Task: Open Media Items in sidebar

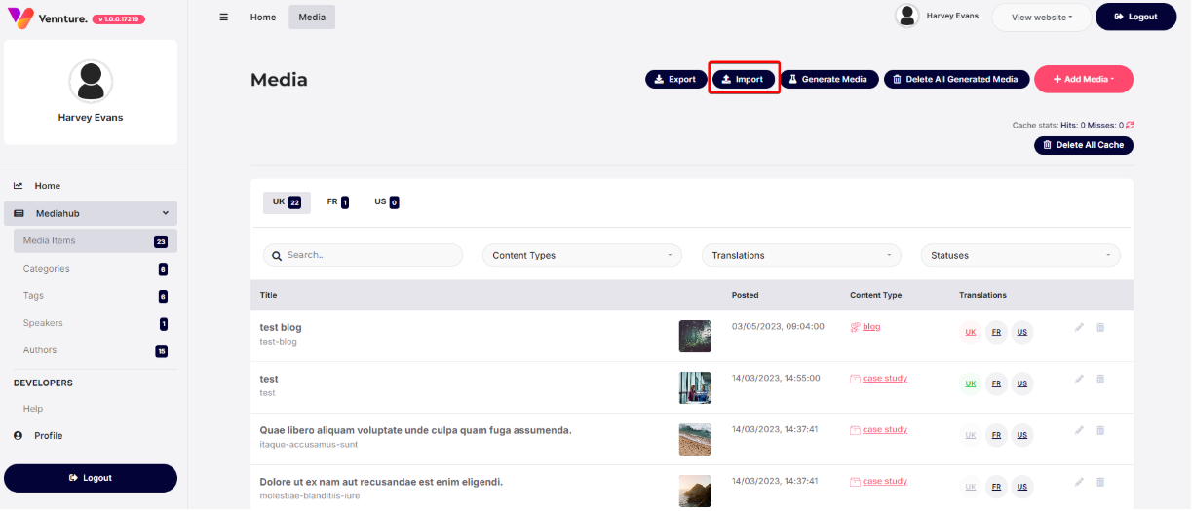Action: [95, 240]
